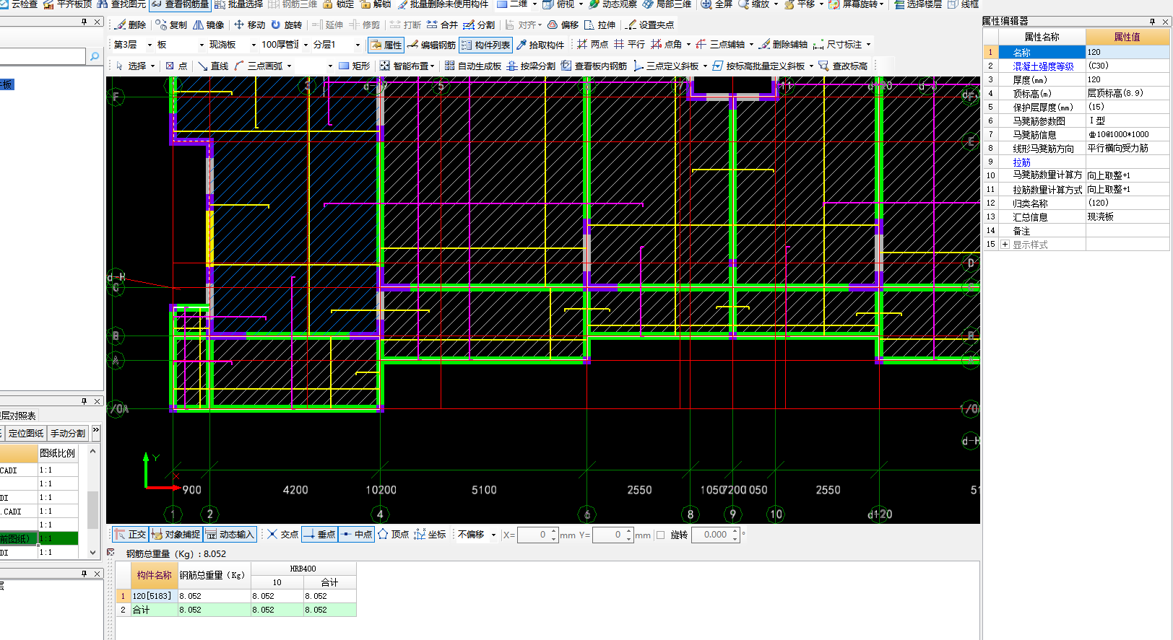1173x640 pixels.
Task: Click the 属性值 column header
Action: tap(1127, 37)
